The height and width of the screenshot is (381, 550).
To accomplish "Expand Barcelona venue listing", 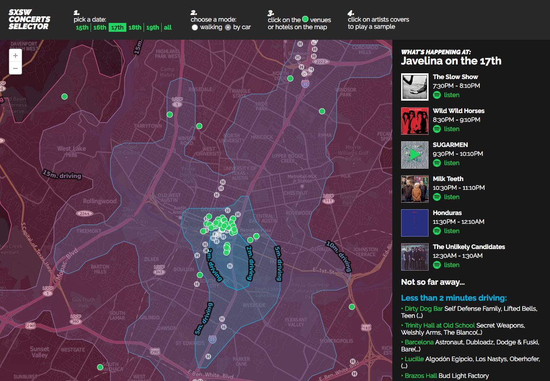I will pyautogui.click(x=419, y=342).
